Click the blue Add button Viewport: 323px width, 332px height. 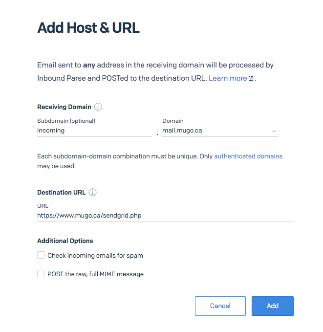[272, 306]
